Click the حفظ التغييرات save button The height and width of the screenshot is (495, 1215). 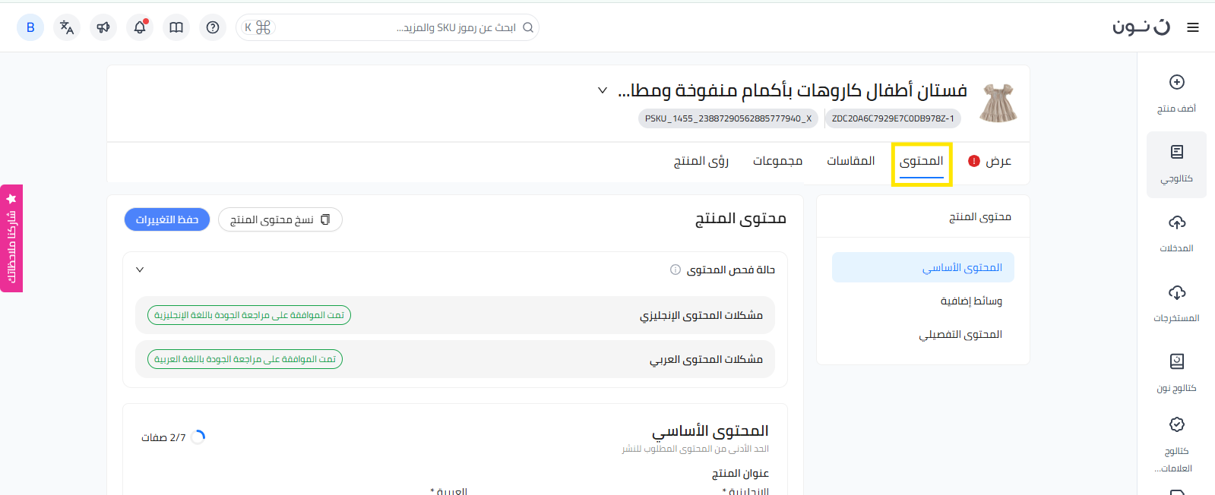167,219
